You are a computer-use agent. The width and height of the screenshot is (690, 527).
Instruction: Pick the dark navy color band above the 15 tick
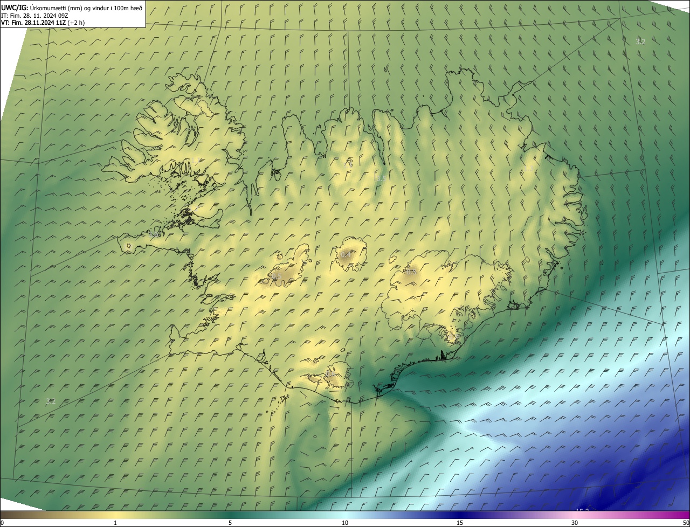click(x=460, y=515)
